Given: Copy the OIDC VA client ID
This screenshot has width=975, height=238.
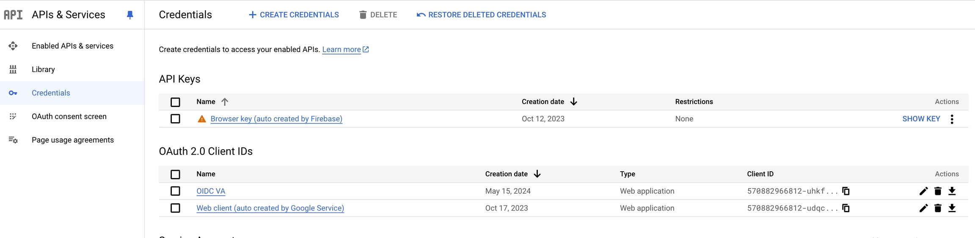Looking at the screenshot, I should [x=846, y=191].
